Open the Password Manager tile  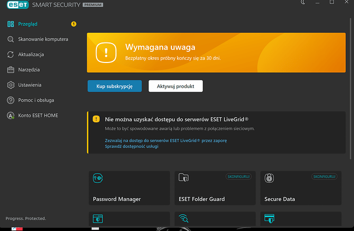(129, 188)
